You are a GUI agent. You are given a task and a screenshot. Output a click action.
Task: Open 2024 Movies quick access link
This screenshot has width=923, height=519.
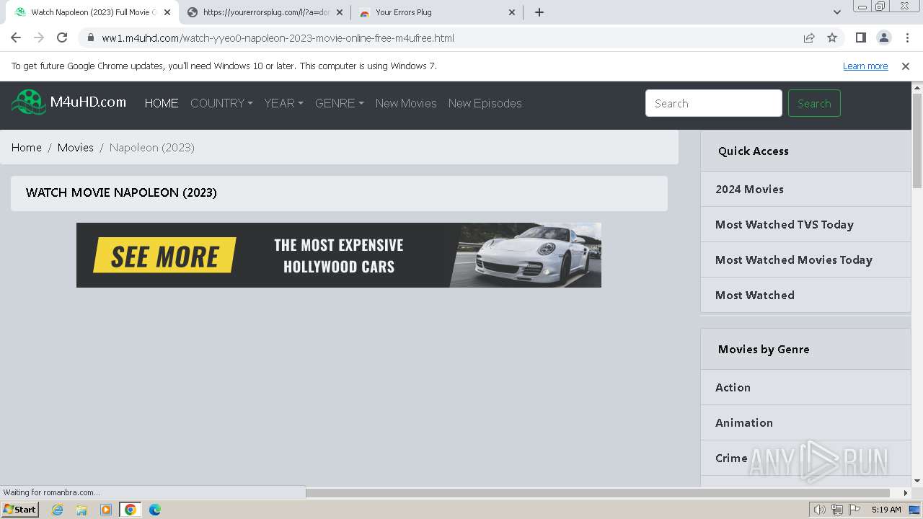805,189
